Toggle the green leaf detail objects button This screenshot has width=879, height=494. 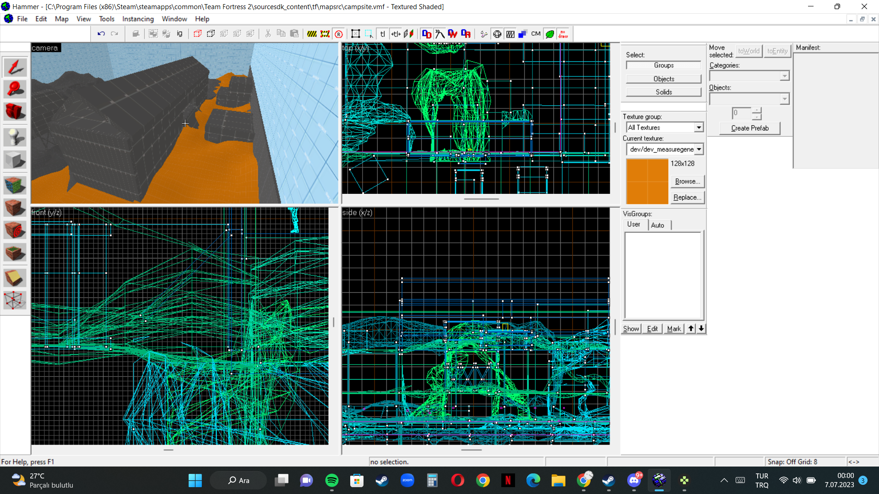point(550,34)
